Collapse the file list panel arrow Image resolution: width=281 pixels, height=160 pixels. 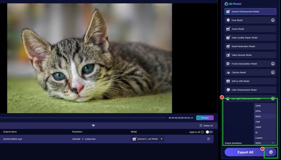coord(93,125)
